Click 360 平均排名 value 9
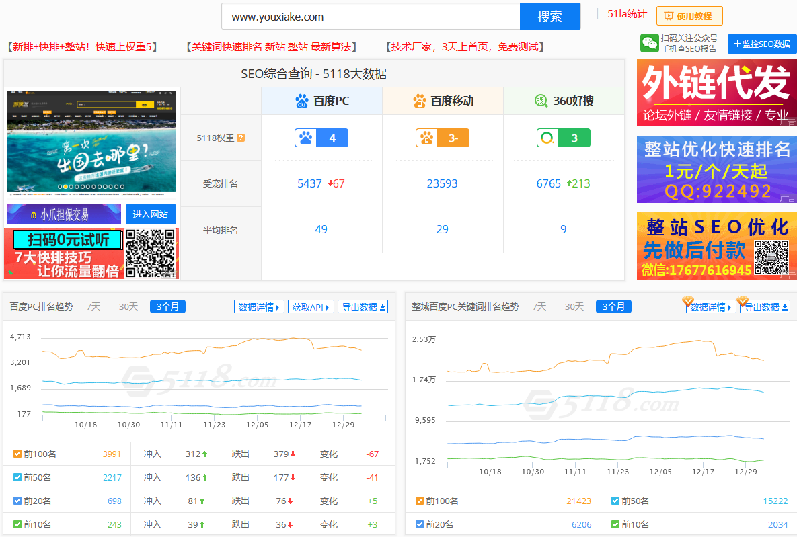Image resolution: width=797 pixels, height=537 pixels. click(563, 229)
